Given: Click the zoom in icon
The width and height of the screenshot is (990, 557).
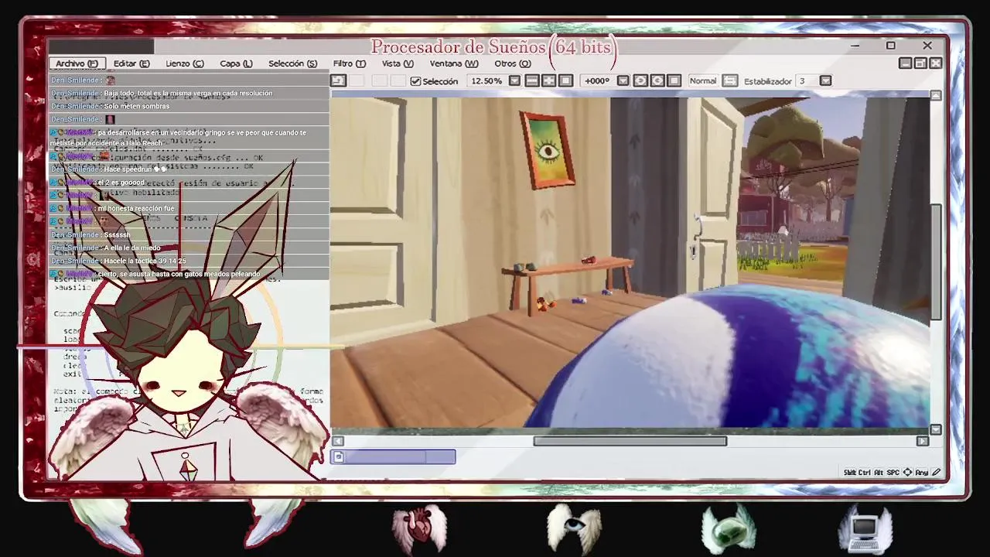Looking at the screenshot, I should (x=548, y=80).
